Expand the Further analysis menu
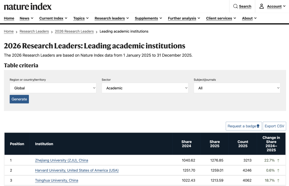The width and height of the screenshot is (289, 186). (184, 18)
